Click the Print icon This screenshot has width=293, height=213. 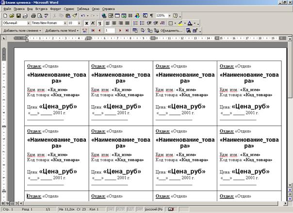coord(33,16)
